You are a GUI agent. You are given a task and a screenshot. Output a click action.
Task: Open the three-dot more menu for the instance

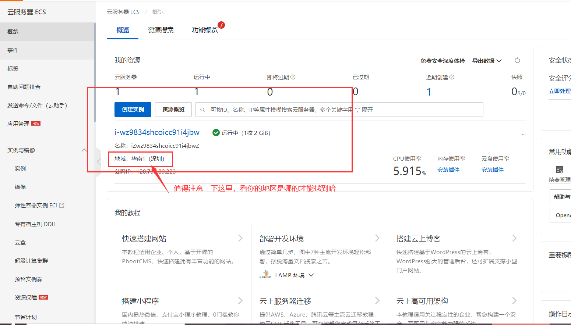point(524,134)
